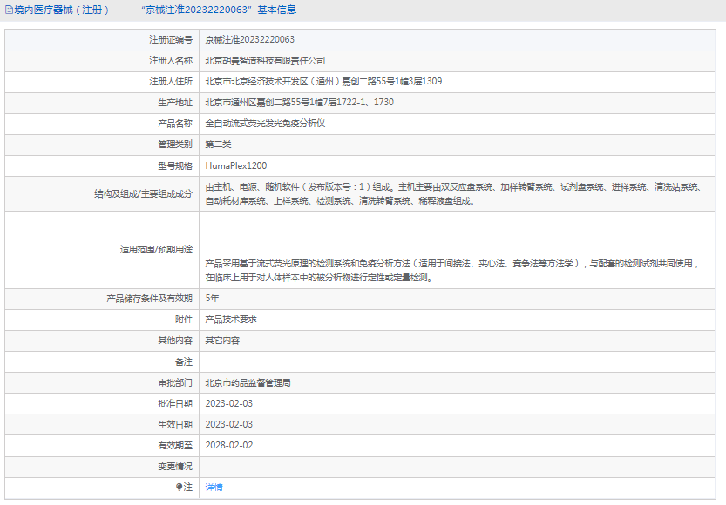Select the 其它内容 value

[x=222, y=340]
